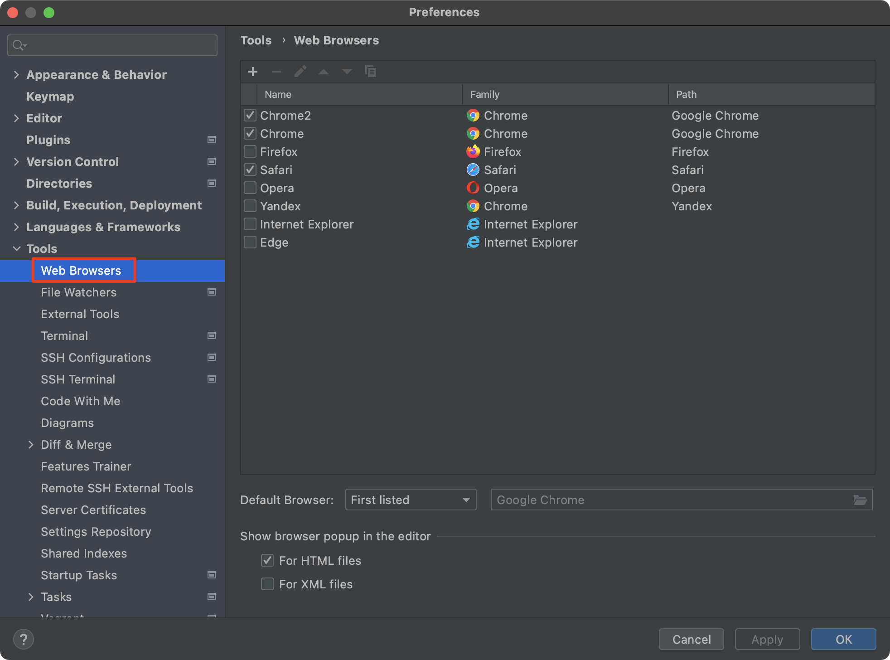Open the Keymap settings page
This screenshot has height=660, width=890.
[x=50, y=97]
